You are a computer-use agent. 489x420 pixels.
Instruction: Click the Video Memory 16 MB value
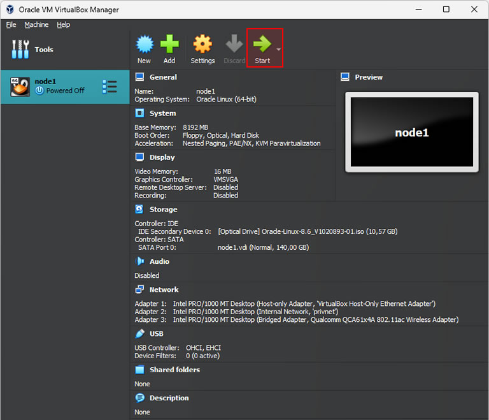[223, 171]
